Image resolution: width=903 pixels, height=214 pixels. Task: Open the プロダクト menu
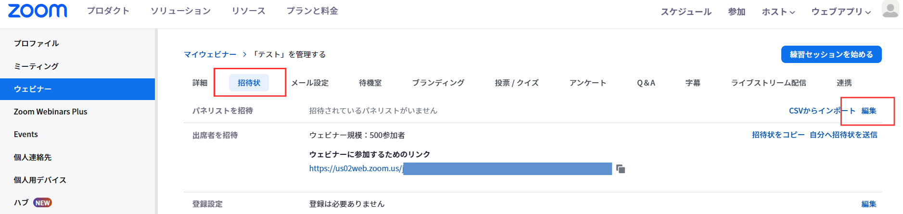(x=108, y=11)
